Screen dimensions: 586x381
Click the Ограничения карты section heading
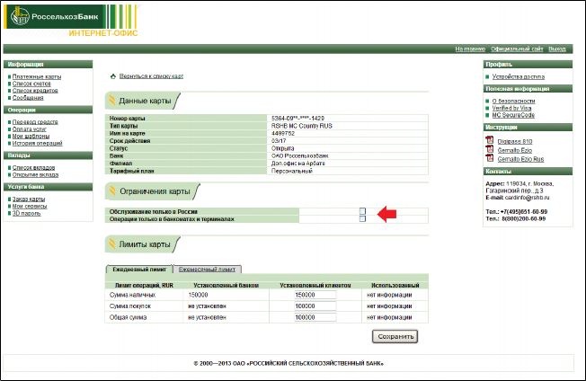[155, 191]
